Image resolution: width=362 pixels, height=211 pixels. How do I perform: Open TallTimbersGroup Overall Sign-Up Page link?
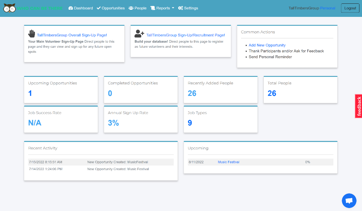72,35
